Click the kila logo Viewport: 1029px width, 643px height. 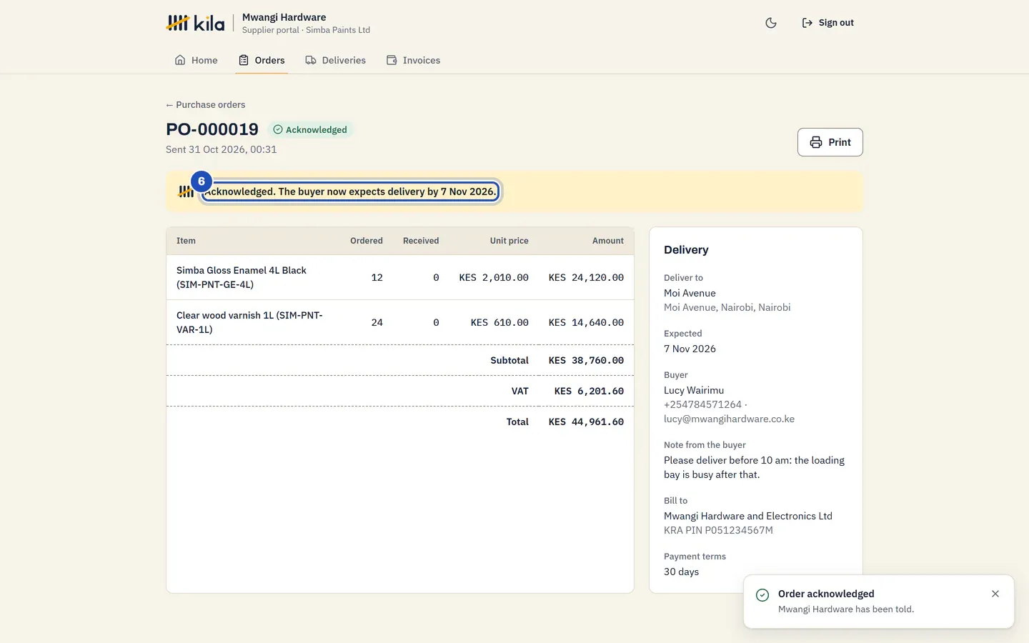point(195,23)
